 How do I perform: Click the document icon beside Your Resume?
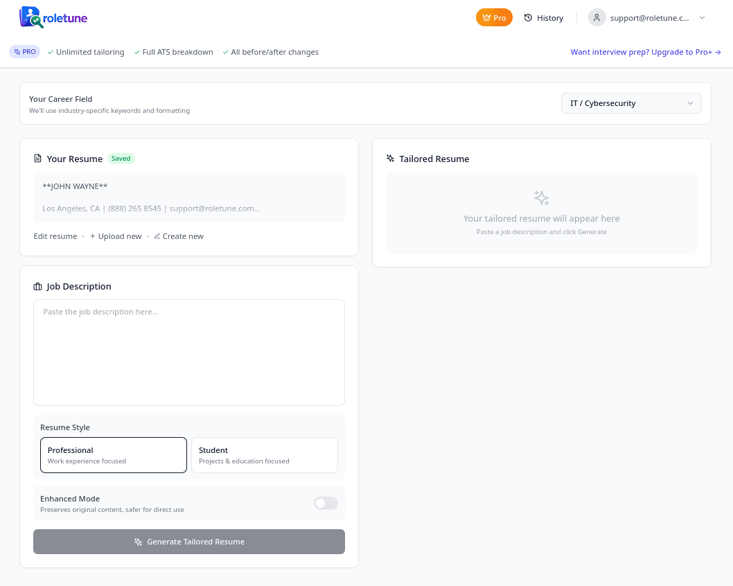pos(38,159)
